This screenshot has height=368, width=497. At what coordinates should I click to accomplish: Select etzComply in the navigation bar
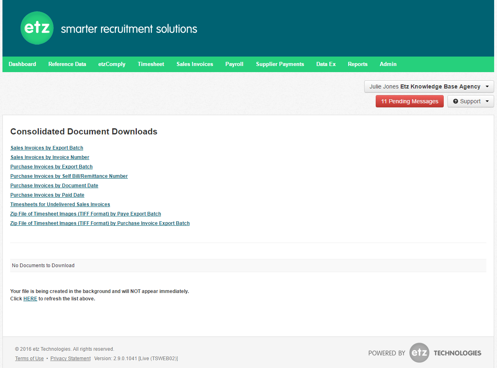point(112,64)
